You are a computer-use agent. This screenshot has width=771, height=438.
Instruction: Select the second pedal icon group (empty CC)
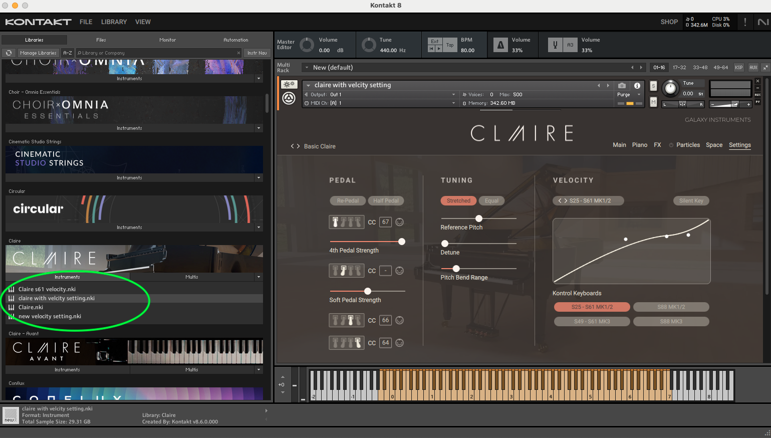[x=346, y=271]
